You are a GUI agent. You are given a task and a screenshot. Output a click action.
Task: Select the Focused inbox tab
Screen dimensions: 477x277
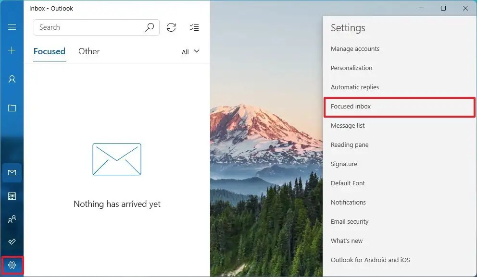click(49, 51)
